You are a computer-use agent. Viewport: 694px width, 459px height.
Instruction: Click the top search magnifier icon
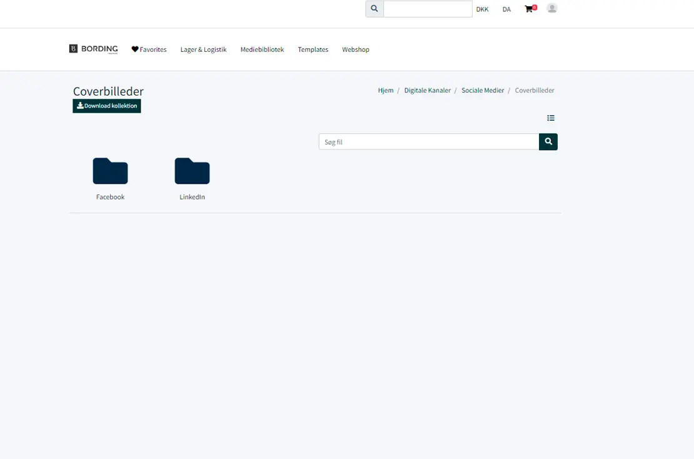pyautogui.click(x=375, y=9)
